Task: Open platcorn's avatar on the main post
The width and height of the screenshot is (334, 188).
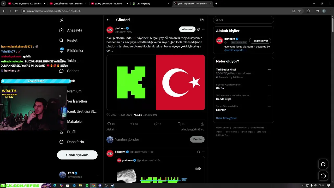Action: coord(110,30)
